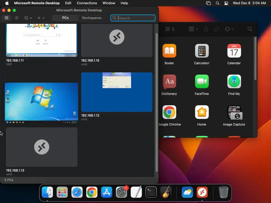Open the Edit menu

click(68, 3)
